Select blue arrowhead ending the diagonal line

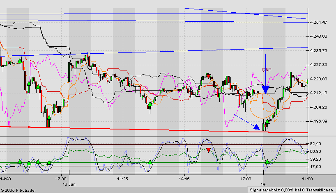(257, 127)
